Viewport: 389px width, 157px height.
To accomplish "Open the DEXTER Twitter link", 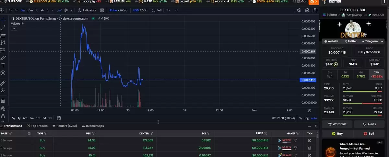I will click(350, 41).
